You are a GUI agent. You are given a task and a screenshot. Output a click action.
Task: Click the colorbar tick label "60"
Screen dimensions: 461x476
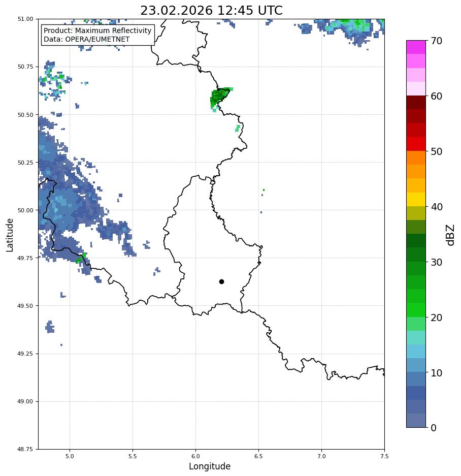coord(437,96)
